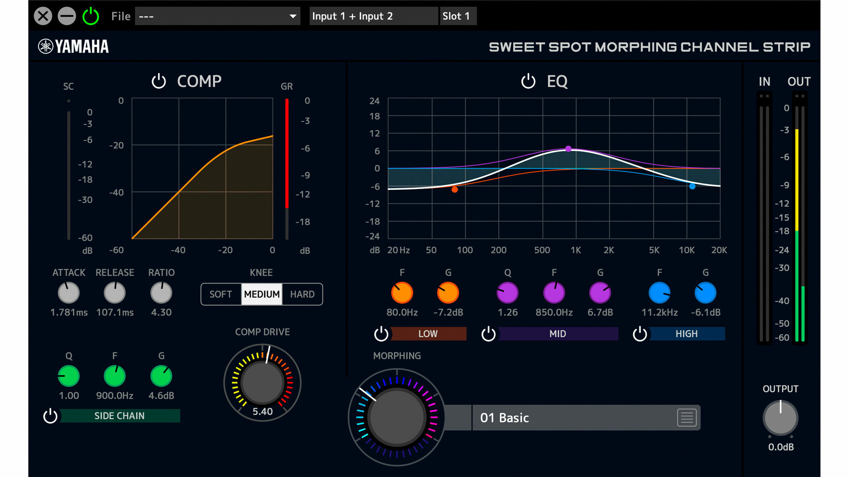Click the red GR gain reduction meter

pyautogui.click(x=287, y=169)
